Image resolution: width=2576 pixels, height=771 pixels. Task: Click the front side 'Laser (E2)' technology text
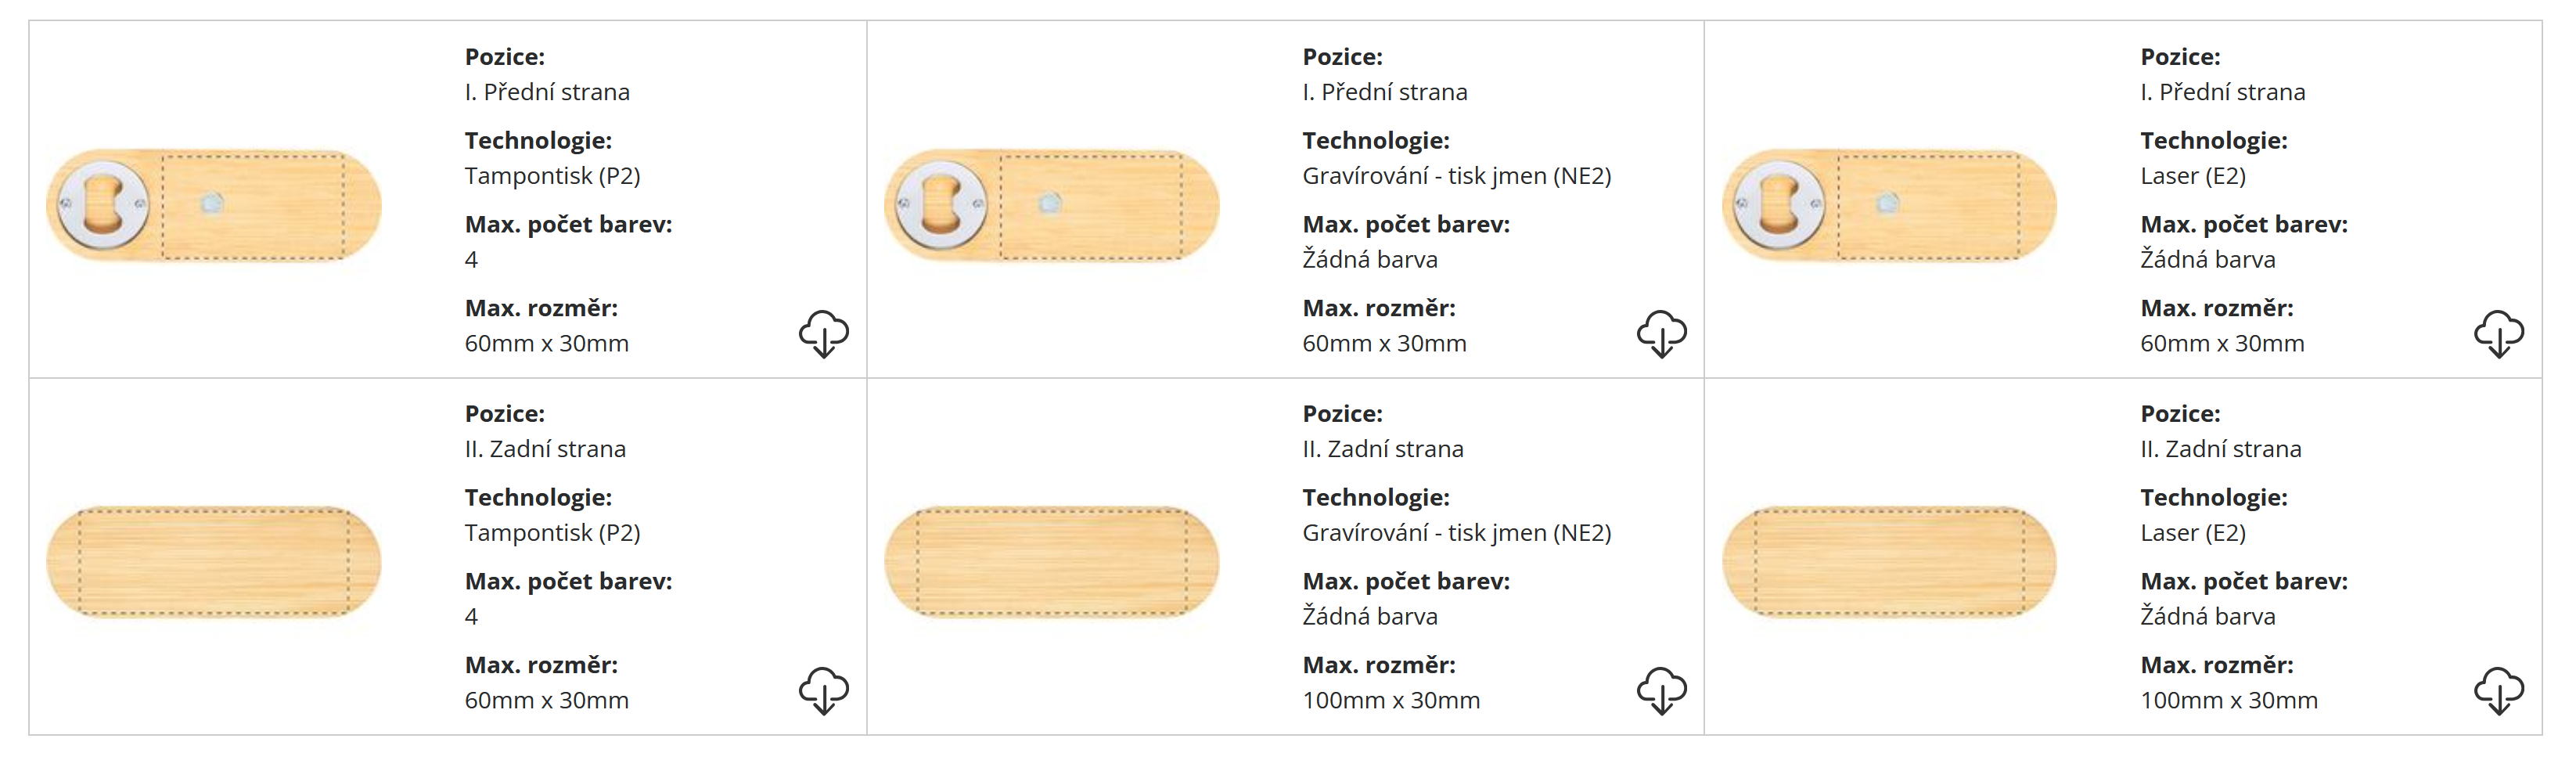click(x=2192, y=176)
